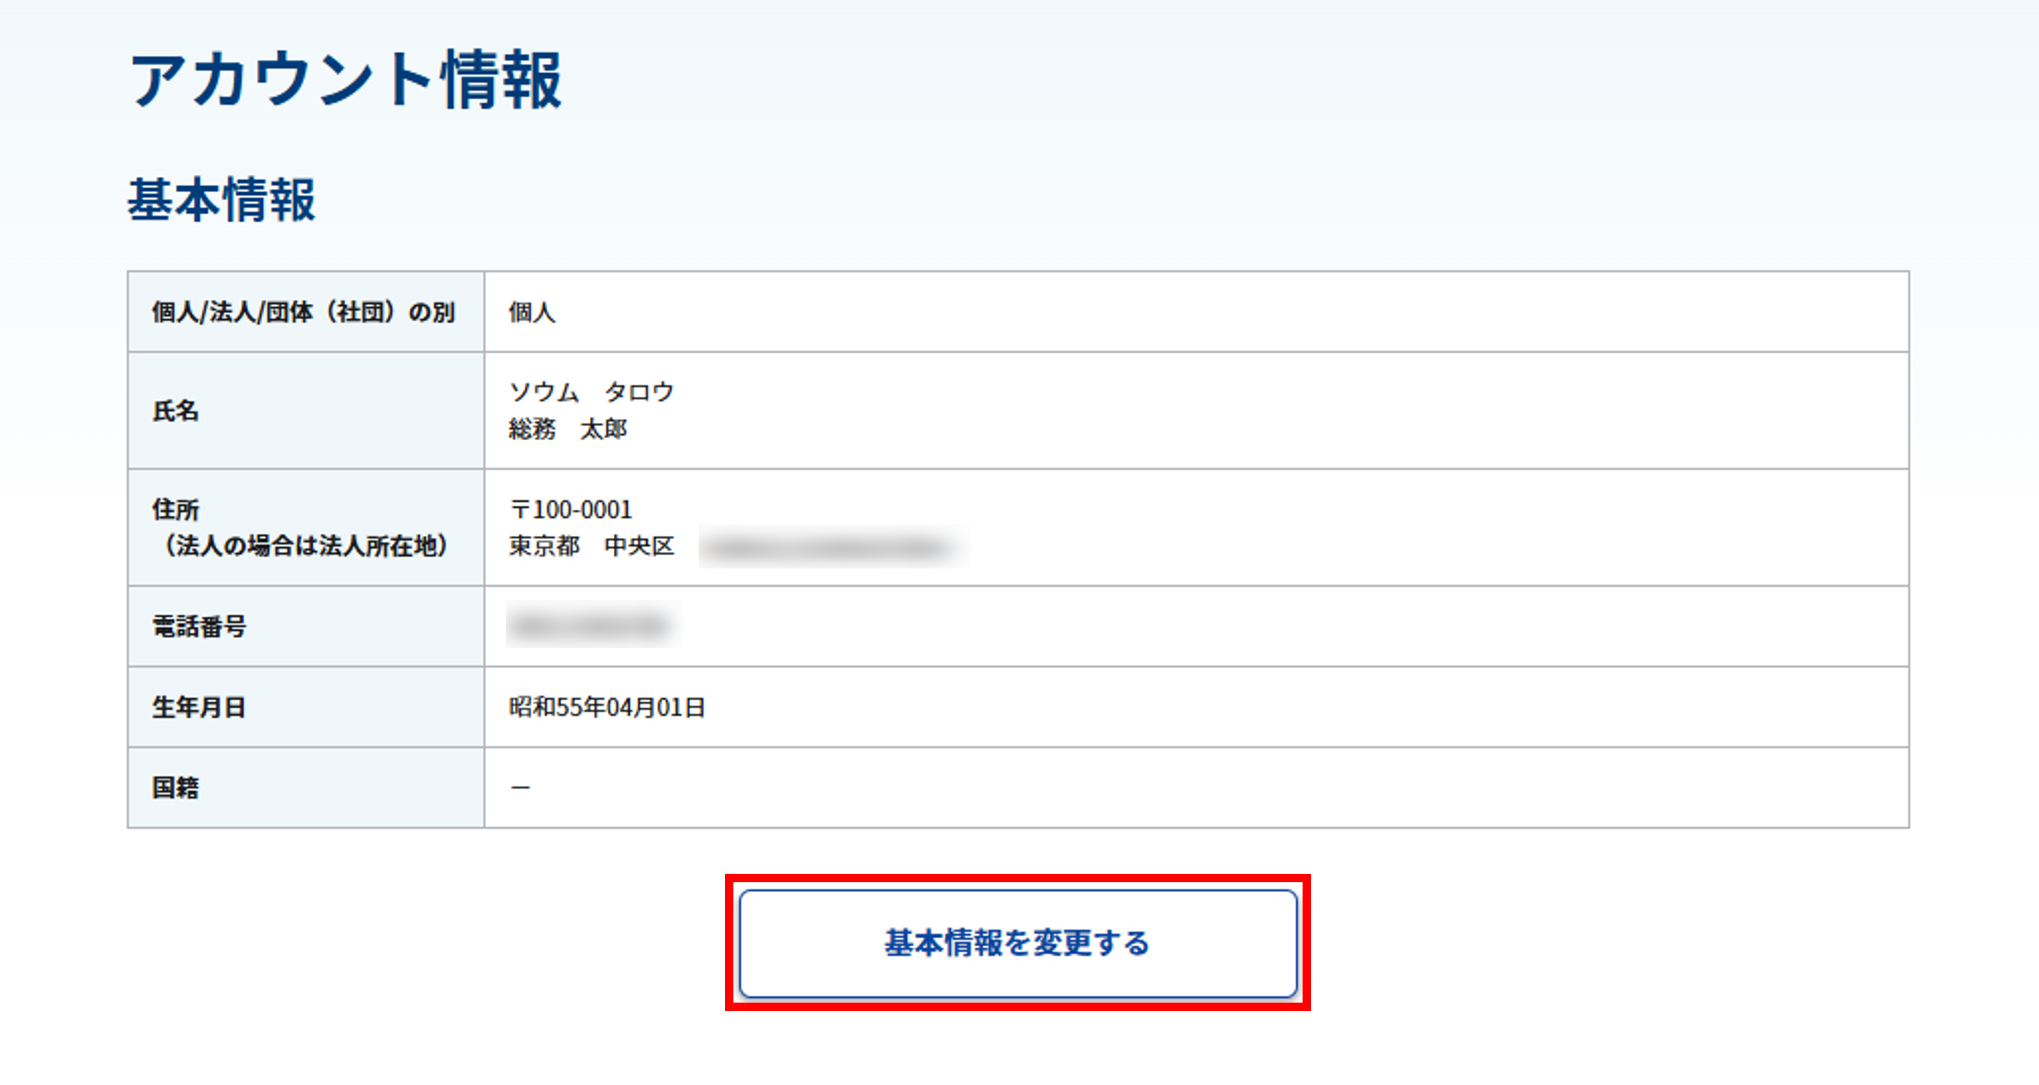Select the address text 東京都 中央区

click(x=591, y=546)
